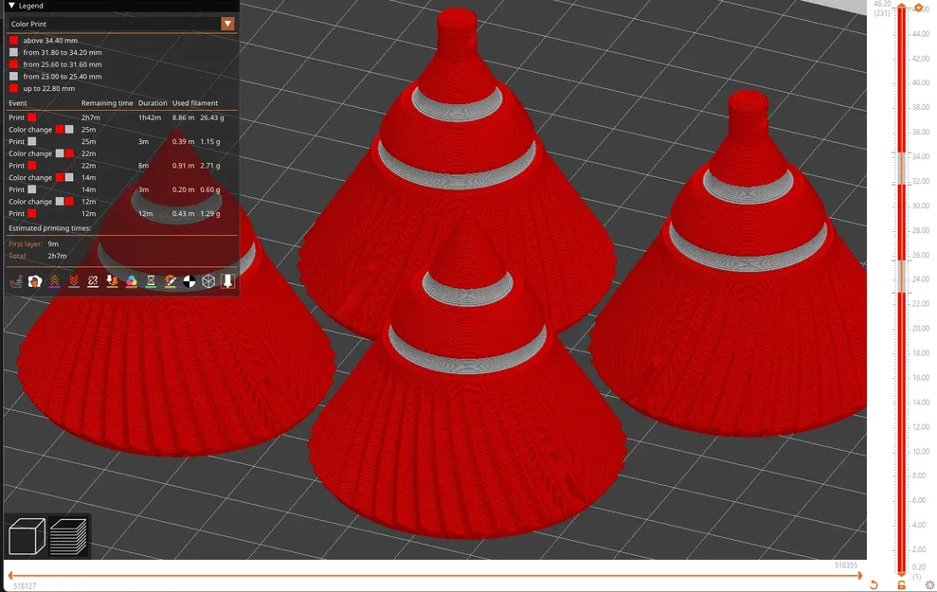Click the 'First layer: 9m' entry

(33, 243)
